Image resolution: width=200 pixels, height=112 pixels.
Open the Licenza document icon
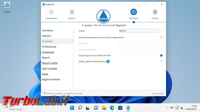[155, 12]
